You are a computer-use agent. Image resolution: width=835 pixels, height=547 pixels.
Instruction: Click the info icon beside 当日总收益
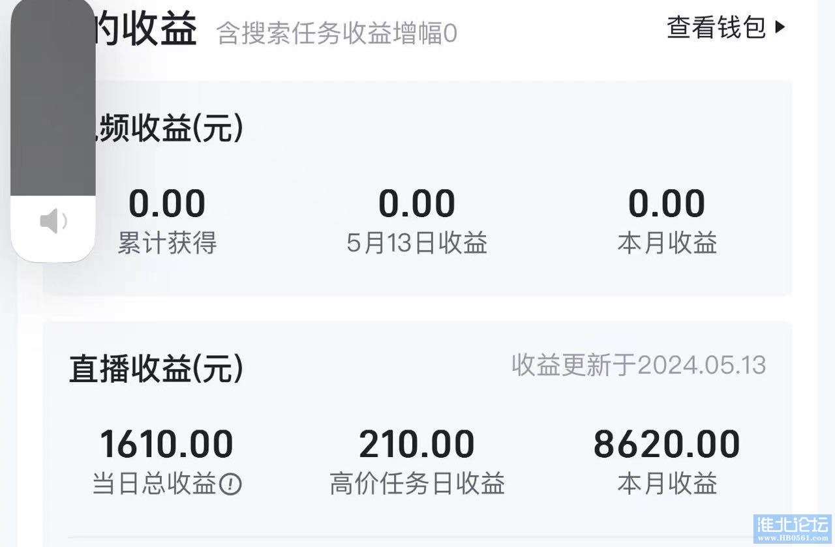coord(230,484)
